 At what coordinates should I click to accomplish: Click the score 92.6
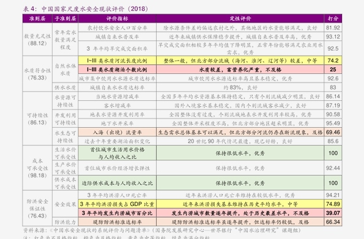click(333, 78)
